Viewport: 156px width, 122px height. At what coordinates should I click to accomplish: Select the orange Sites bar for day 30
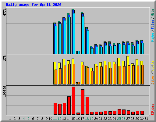[143, 75]
